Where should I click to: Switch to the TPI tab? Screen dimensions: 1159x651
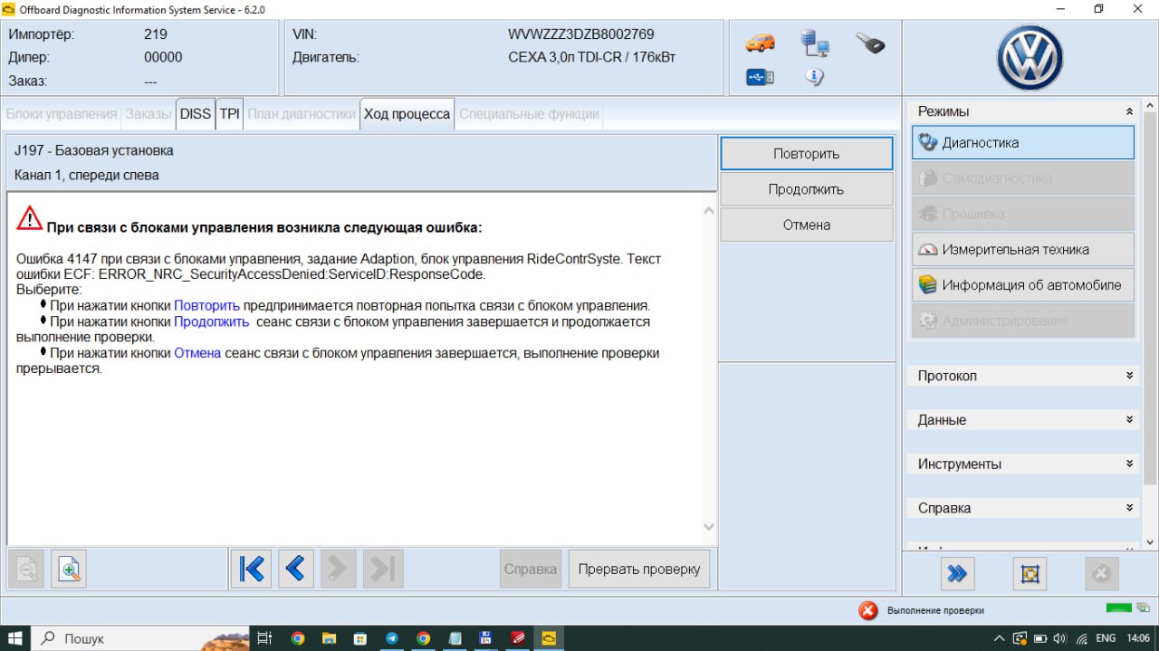click(x=230, y=114)
